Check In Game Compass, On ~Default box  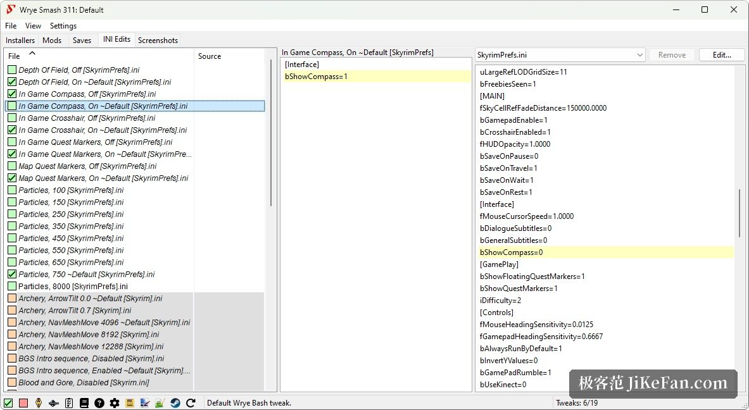coord(12,106)
